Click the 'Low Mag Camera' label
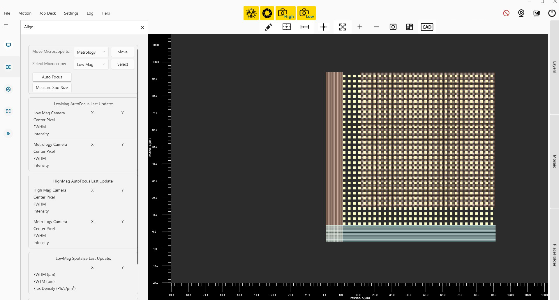 point(49,113)
